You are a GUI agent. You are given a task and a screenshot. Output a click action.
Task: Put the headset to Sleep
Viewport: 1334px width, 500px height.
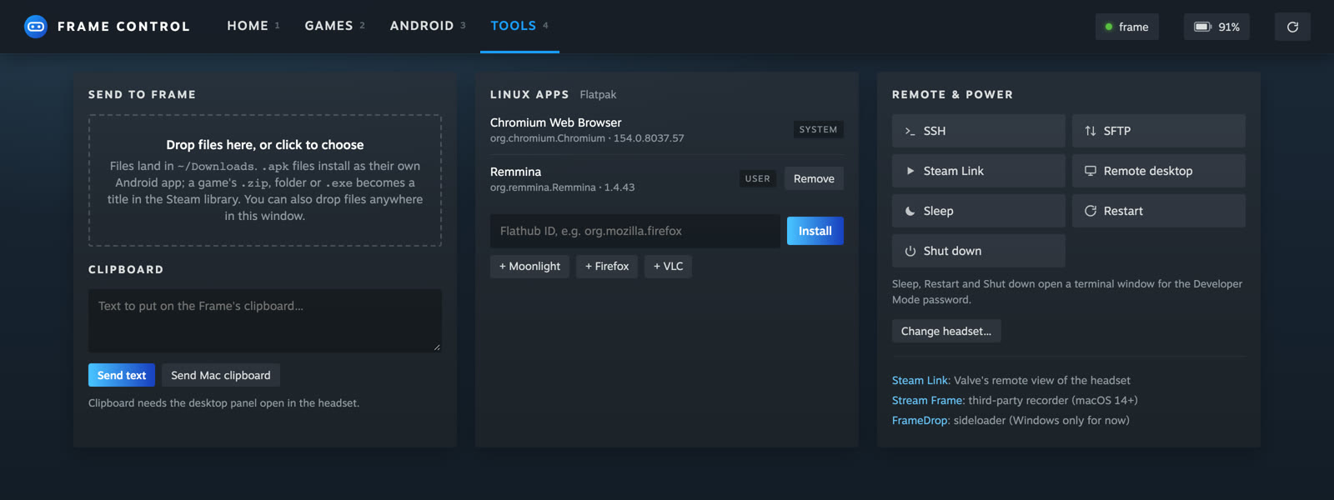tap(979, 211)
